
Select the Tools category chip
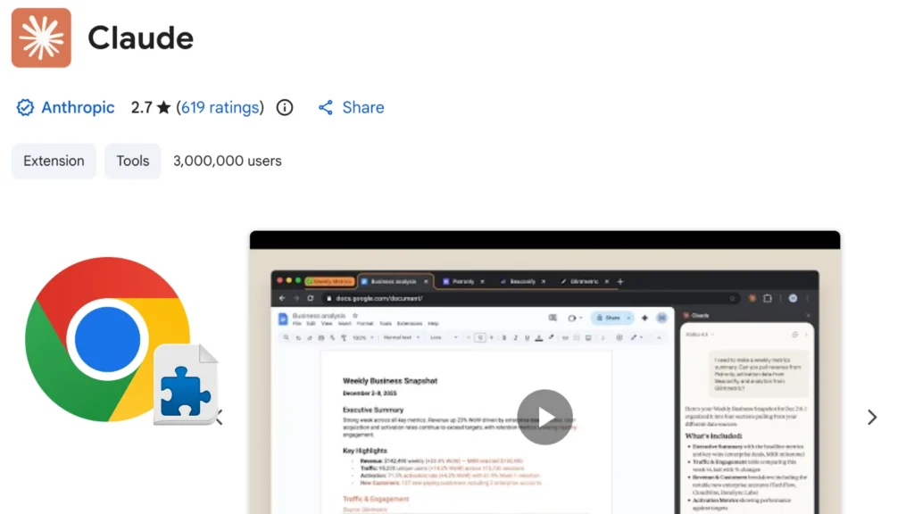coord(132,161)
